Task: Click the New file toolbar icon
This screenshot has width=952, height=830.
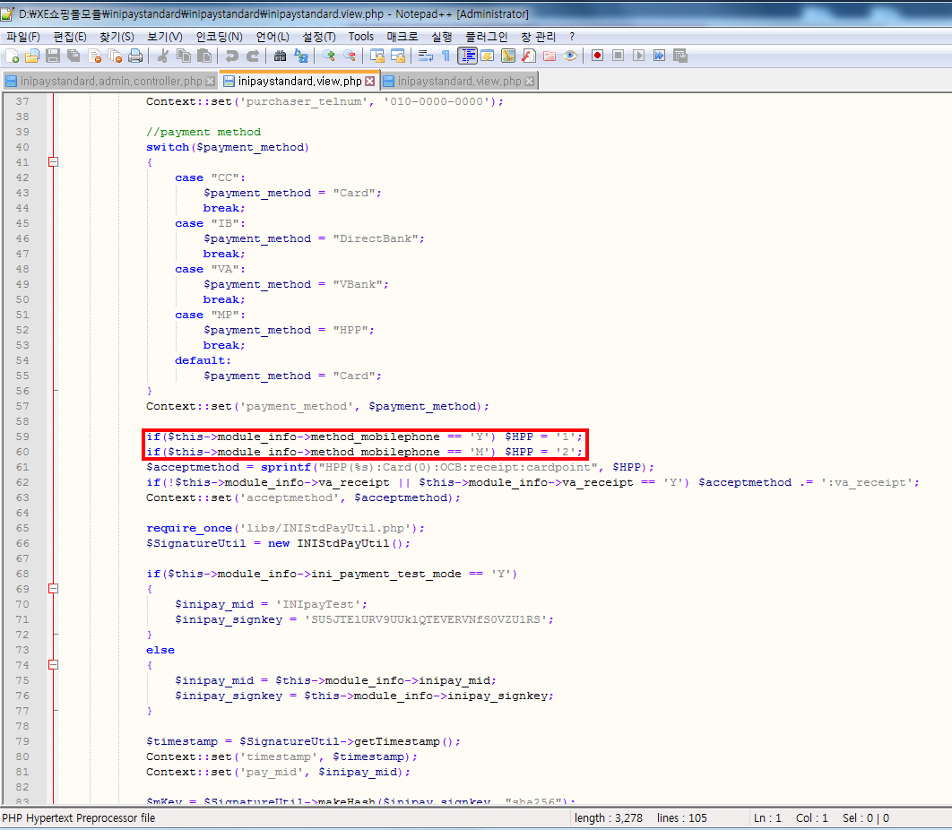Action: point(13,56)
